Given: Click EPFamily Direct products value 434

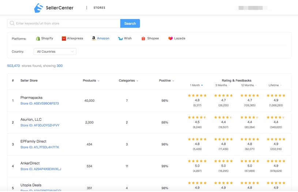Looking at the screenshot, I should coord(89,144).
